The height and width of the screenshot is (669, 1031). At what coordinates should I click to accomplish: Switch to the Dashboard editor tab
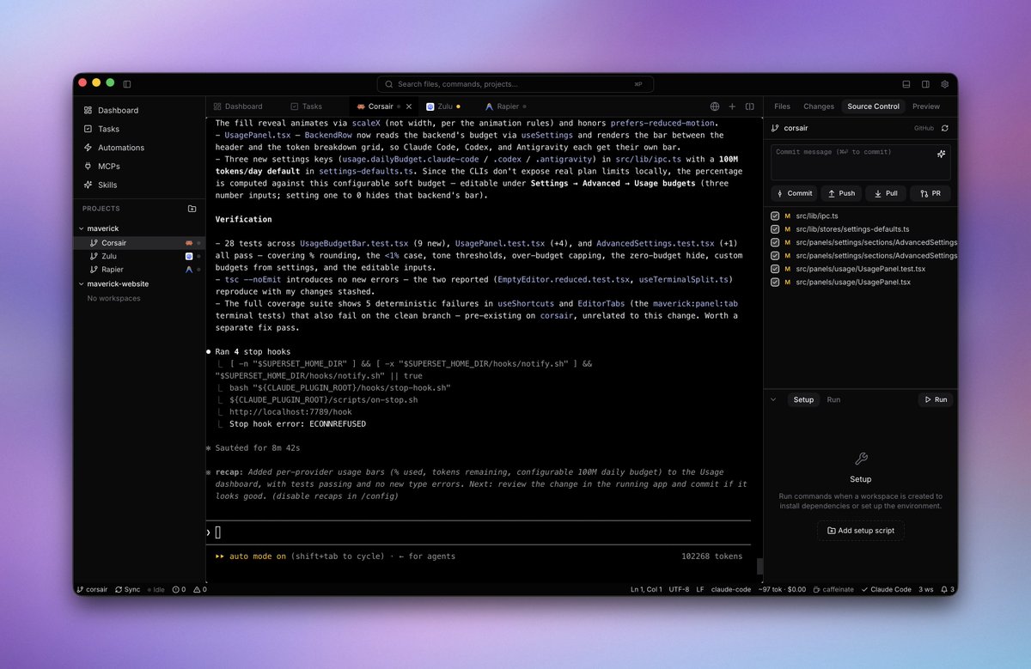238,106
